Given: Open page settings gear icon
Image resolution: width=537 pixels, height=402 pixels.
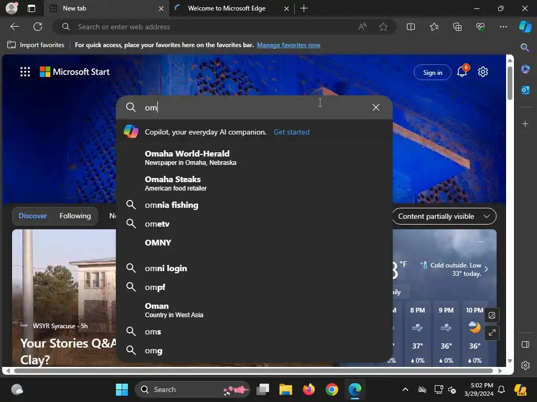Looking at the screenshot, I should (x=483, y=72).
